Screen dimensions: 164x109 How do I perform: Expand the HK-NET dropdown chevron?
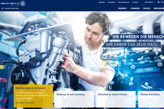tap(154, 2)
